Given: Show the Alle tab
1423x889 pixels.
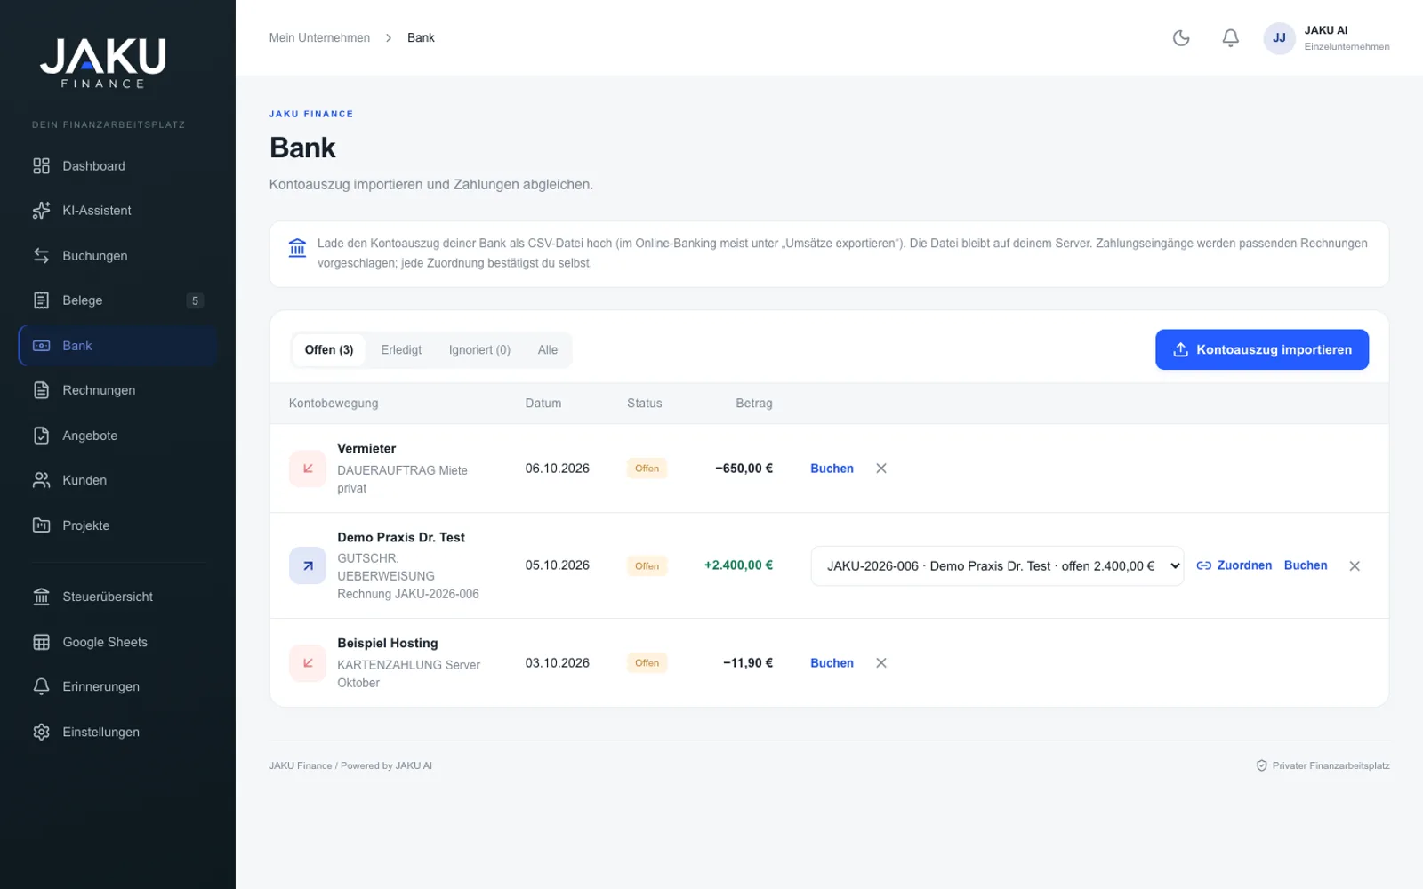Looking at the screenshot, I should click(x=548, y=350).
